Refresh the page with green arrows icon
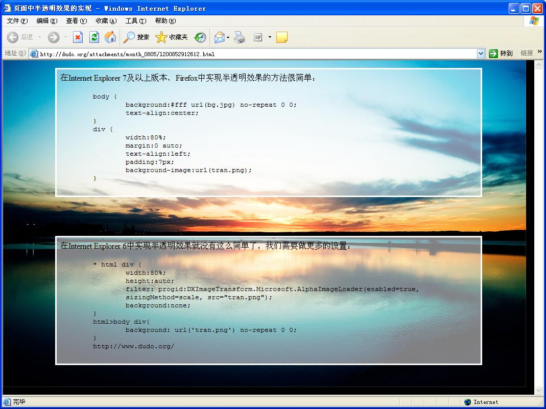 (x=94, y=37)
